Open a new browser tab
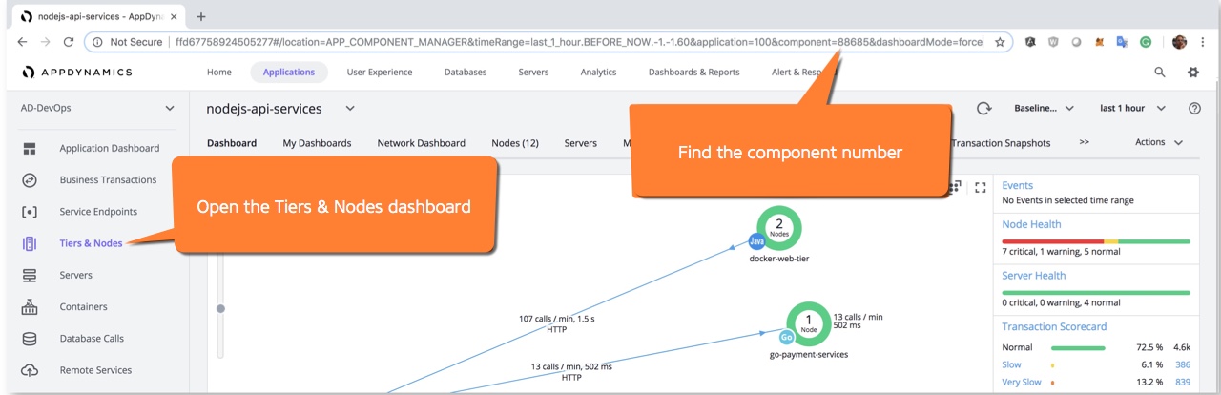 (201, 16)
